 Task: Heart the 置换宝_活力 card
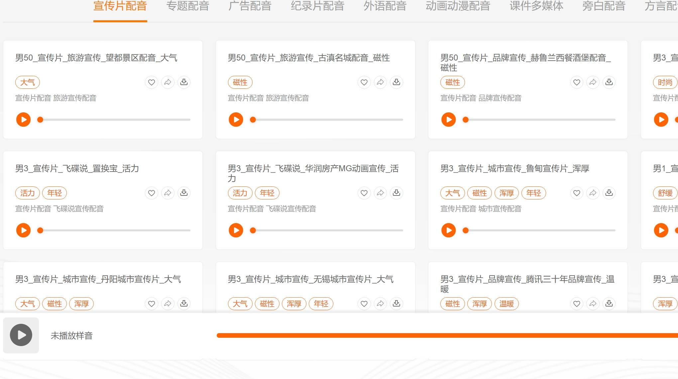tap(152, 193)
